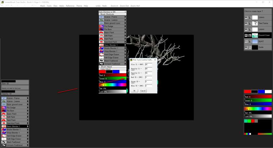The height and width of the screenshot is (148, 273).
Task: Open arrow beside Warp Blender 1 in left panel
Action: (x=28, y=132)
